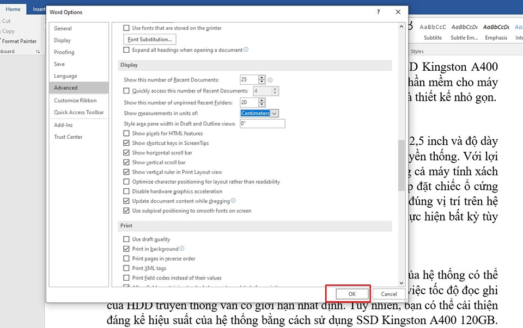Image resolution: width=523 pixels, height=328 pixels.
Task: Enable Optimize character positioning for layout
Action: pyautogui.click(x=126, y=182)
